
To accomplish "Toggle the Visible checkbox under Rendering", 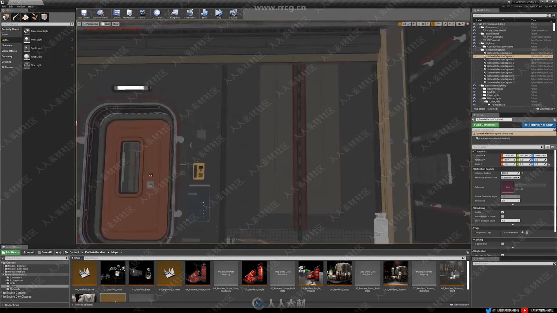I will [x=503, y=212].
